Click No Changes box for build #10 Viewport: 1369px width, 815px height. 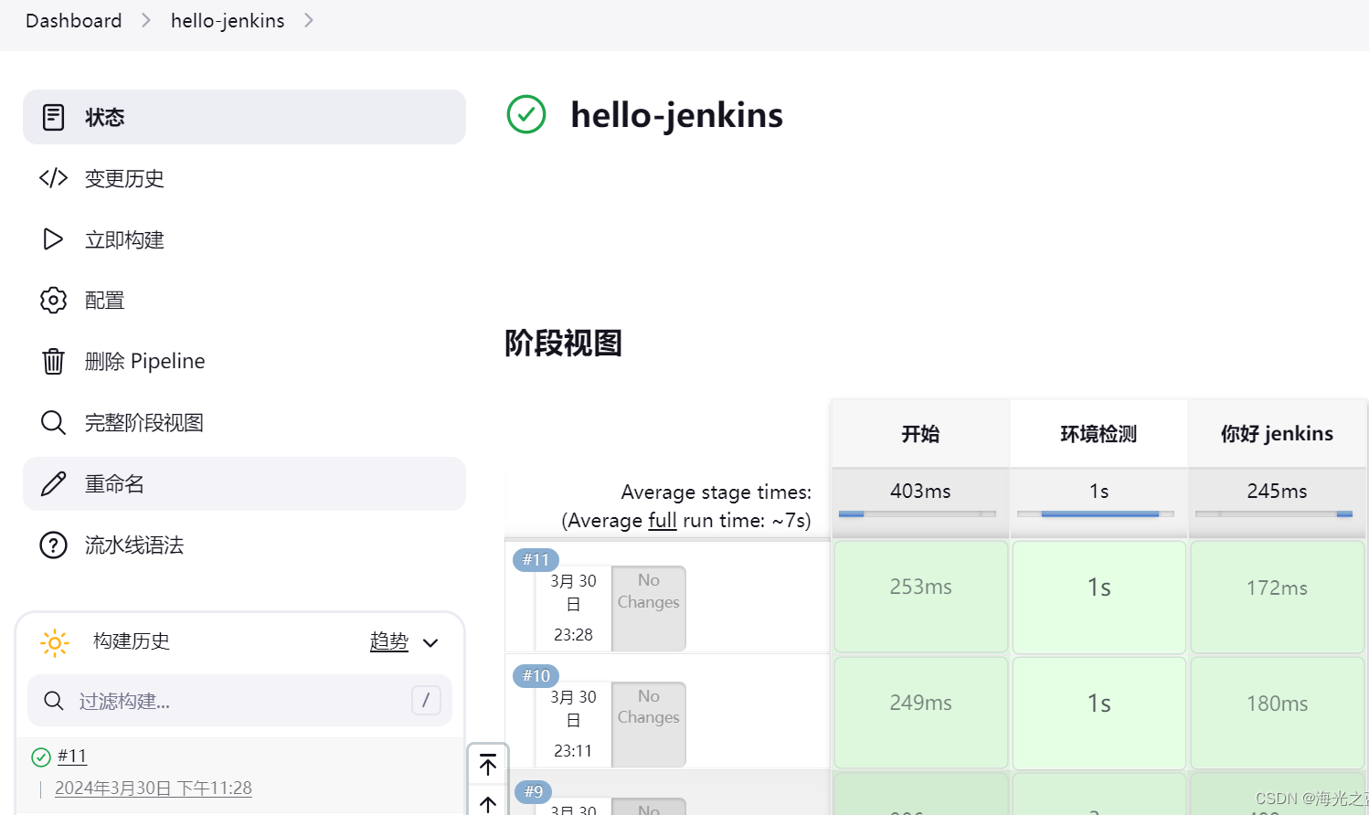[649, 725]
